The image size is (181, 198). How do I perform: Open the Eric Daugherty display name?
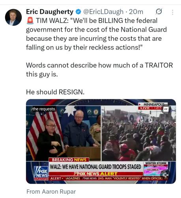pos(50,12)
